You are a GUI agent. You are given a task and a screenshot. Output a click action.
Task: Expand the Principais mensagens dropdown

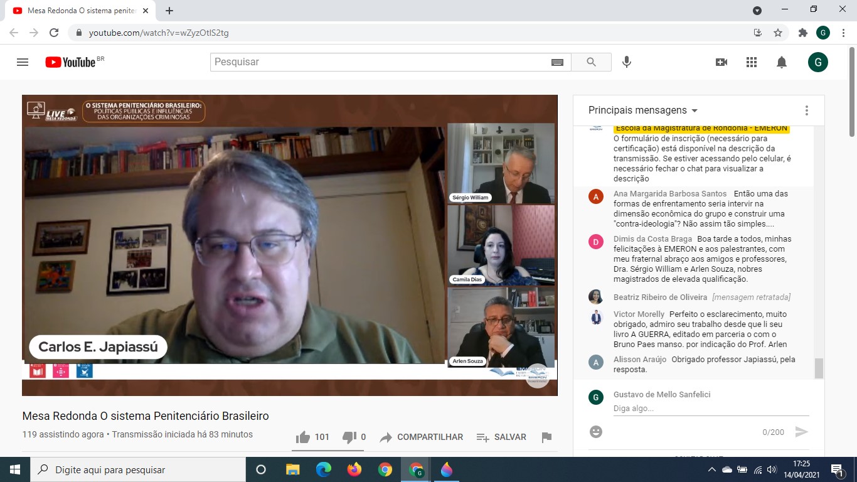(x=643, y=110)
